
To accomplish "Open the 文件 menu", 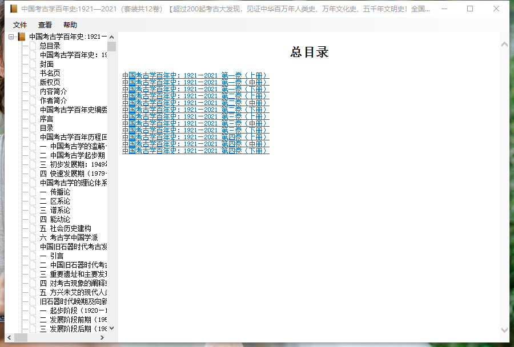I will [19, 25].
